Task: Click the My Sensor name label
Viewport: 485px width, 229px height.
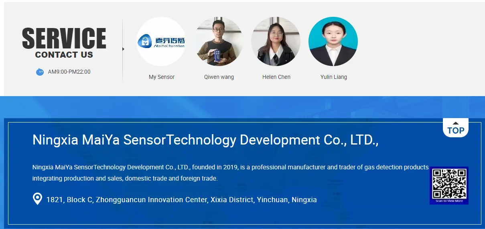Action: 162,77
